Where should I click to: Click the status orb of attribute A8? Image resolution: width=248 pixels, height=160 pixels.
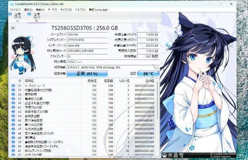pos(13,134)
